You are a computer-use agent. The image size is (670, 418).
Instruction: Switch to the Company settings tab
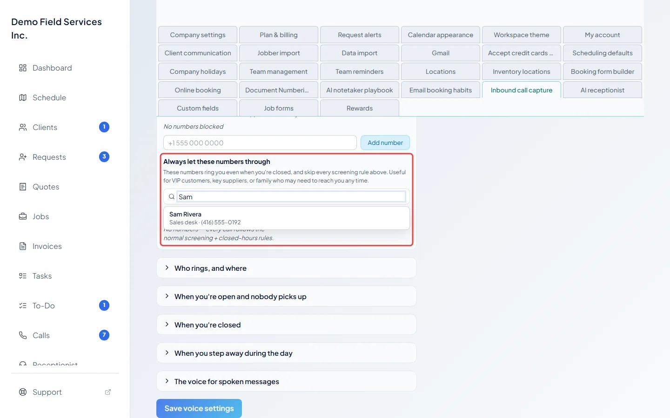198,35
